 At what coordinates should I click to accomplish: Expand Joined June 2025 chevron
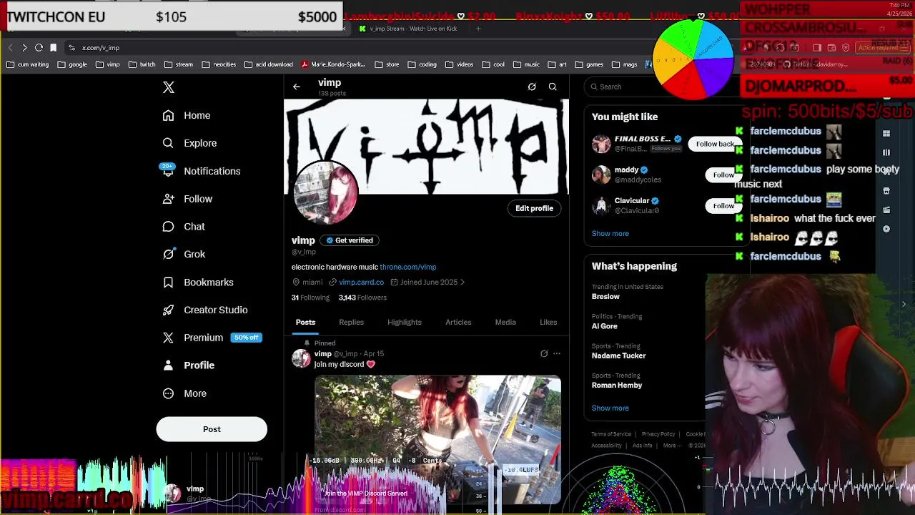(x=463, y=283)
